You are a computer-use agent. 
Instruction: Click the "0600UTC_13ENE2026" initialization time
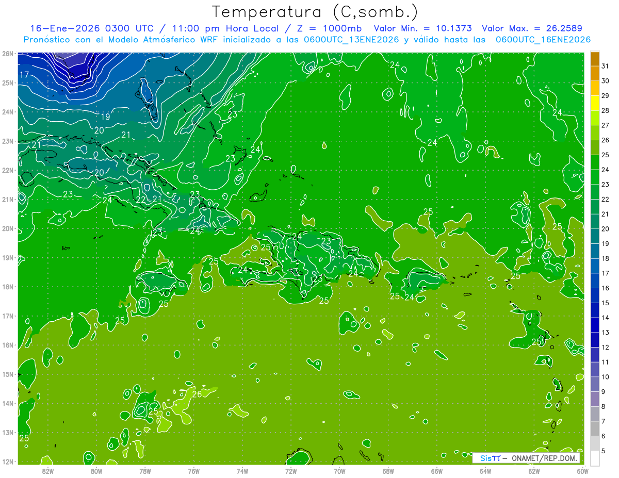(351, 40)
